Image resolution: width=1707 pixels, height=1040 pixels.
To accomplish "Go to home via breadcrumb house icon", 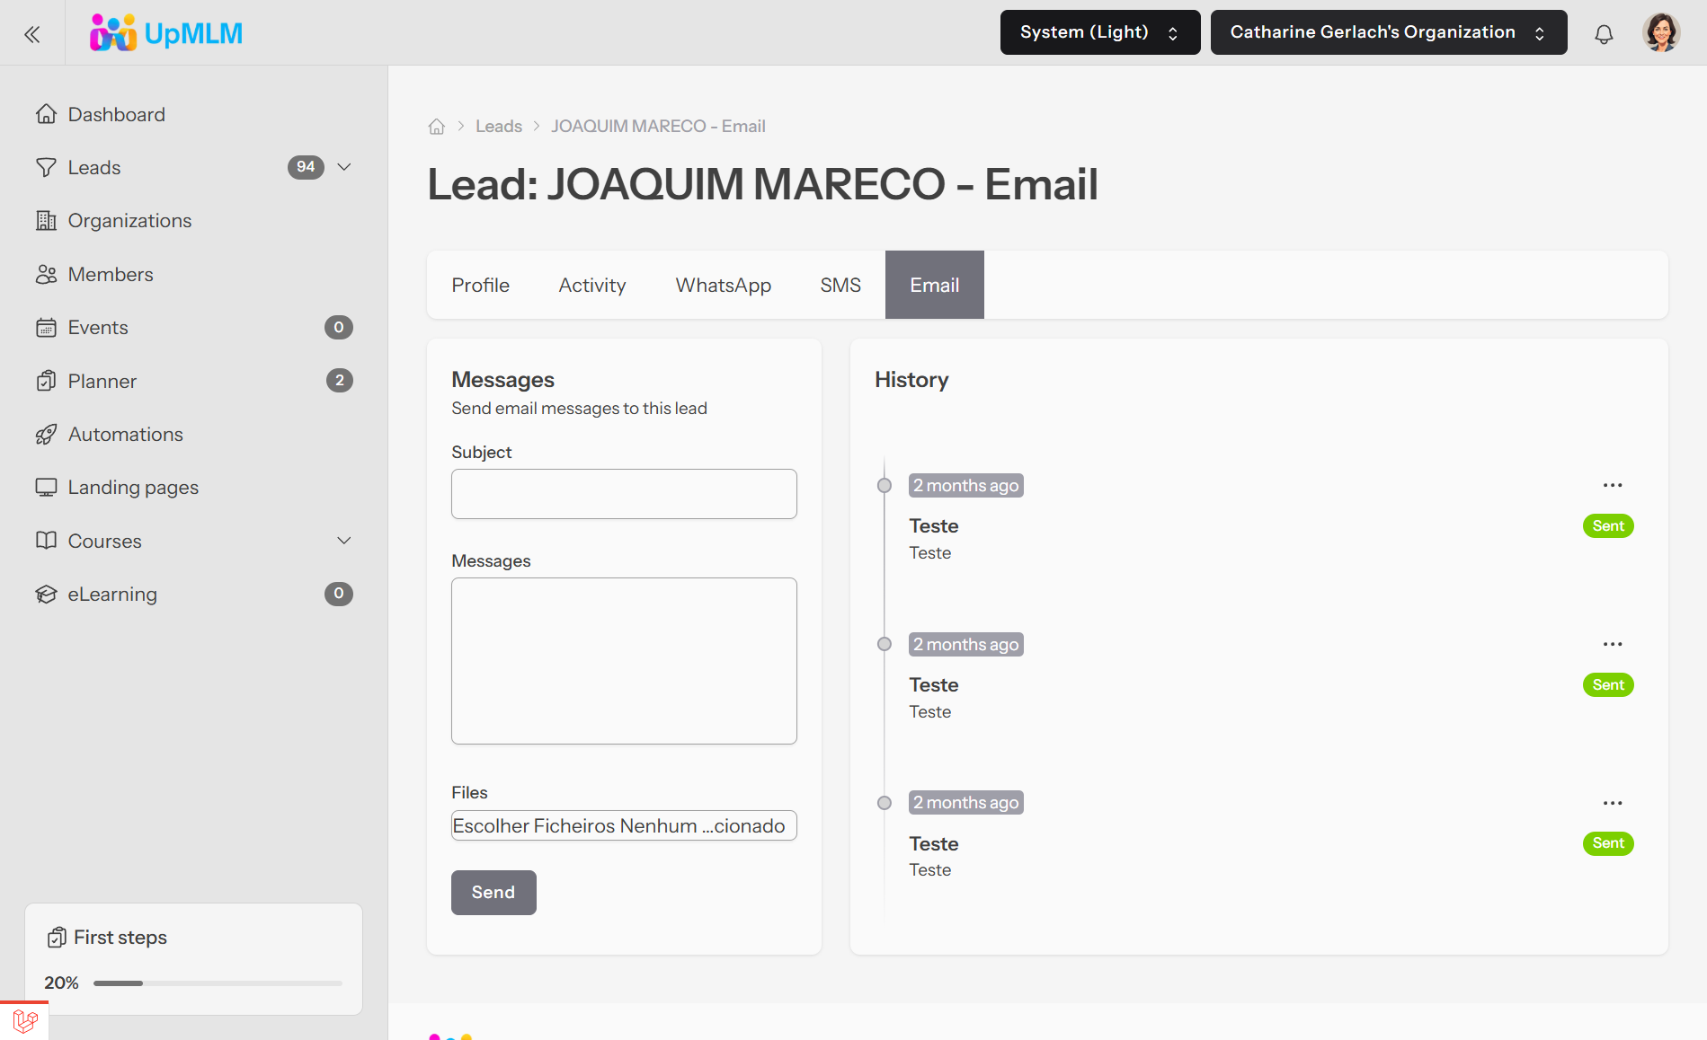I will [x=437, y=127].
